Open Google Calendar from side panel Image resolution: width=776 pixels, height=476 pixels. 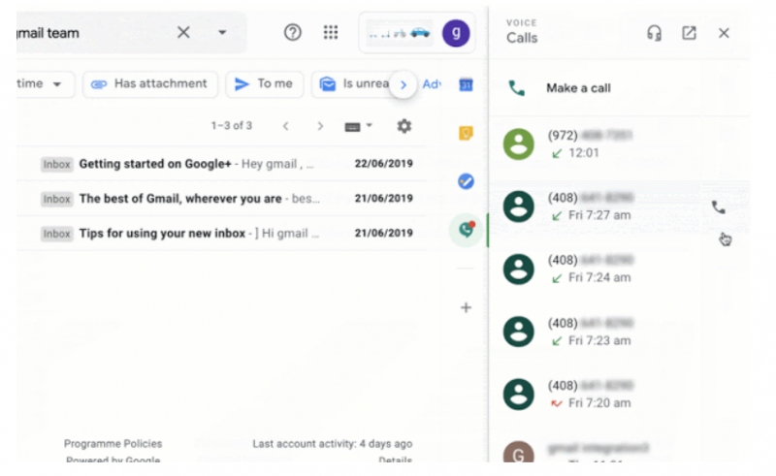466,84
